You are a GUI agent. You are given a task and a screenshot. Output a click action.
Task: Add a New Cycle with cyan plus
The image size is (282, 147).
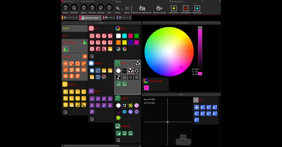[197, 8]
